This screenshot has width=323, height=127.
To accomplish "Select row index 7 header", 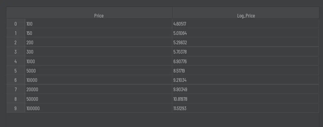I will [16, 89].
